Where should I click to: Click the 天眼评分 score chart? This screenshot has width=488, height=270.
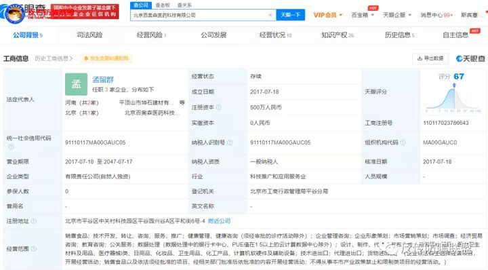[453, 98]
